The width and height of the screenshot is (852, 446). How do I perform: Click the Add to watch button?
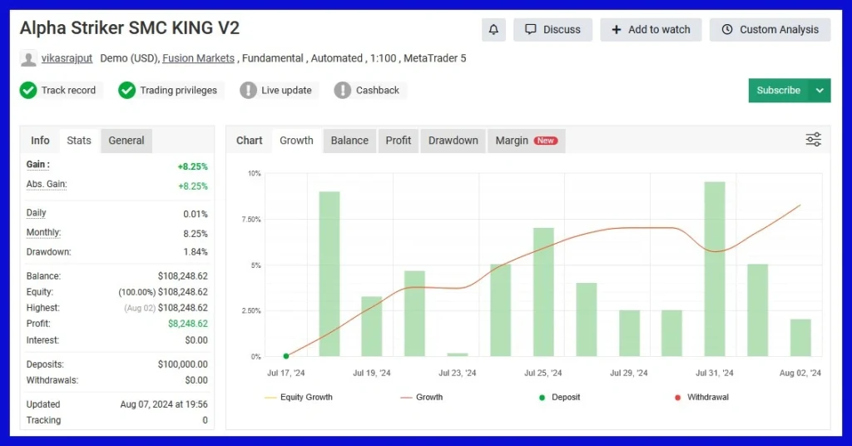(x=651, y=30)
